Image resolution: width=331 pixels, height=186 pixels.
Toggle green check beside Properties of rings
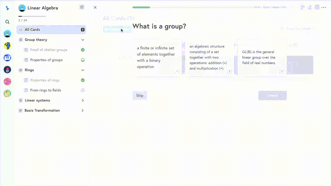pos(83,80)
